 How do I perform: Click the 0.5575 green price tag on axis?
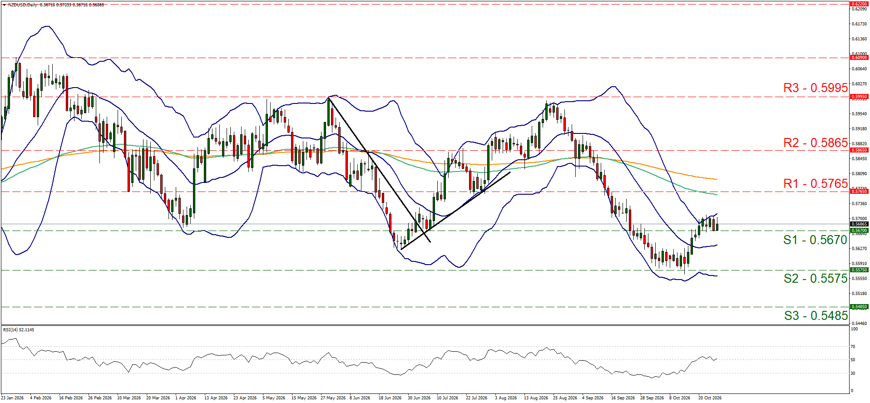[859, 270]
